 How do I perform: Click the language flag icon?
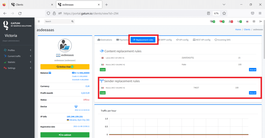[x=247, y=21]
